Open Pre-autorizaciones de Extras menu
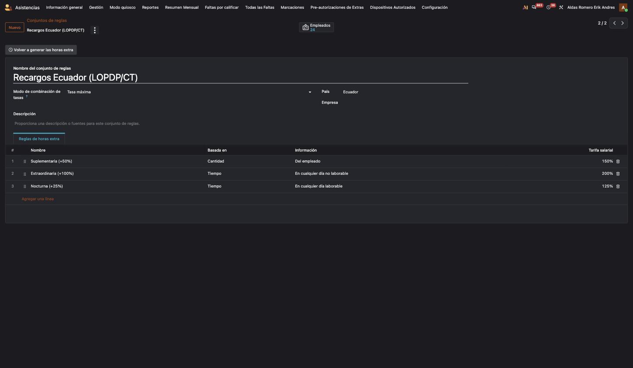The image size is (633, 368). (x=337, y=7)
